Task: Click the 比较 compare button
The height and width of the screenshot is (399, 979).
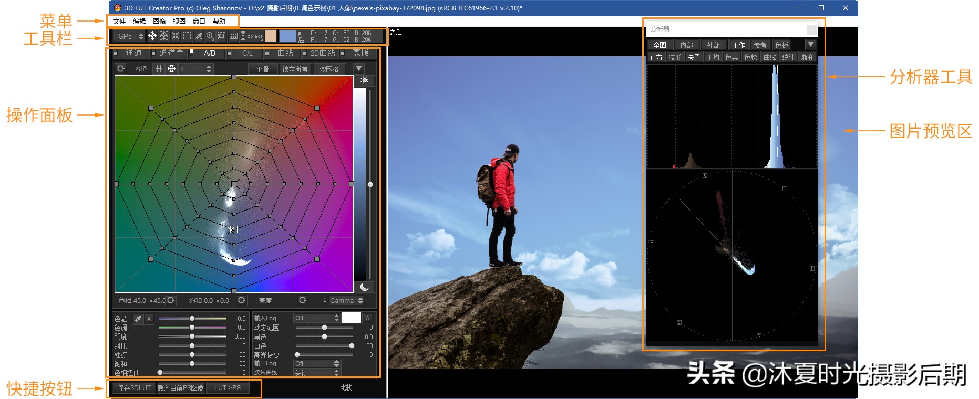Action: tap(346, 388)
